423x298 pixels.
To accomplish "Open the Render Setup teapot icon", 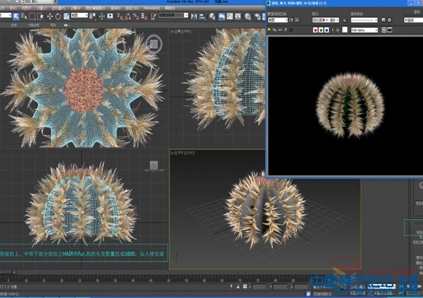I will tap(257, 17).
